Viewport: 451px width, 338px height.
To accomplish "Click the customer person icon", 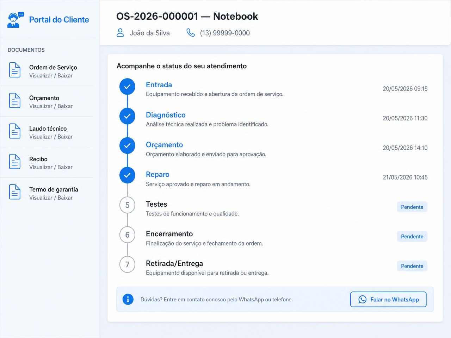I will coord(120,33).
